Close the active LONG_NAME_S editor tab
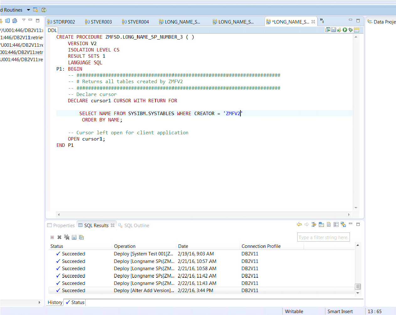The width and height of the screenshot is (396, 315). (x=313, y=22)
